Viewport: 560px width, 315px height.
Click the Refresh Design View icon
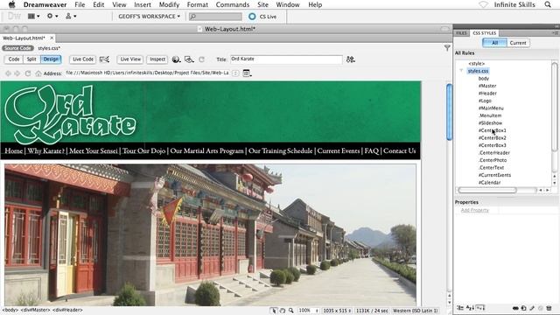pyautogui.click(x=202, y=59)
